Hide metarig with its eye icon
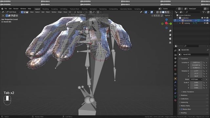Screen dimensions: 210x118 205,23
